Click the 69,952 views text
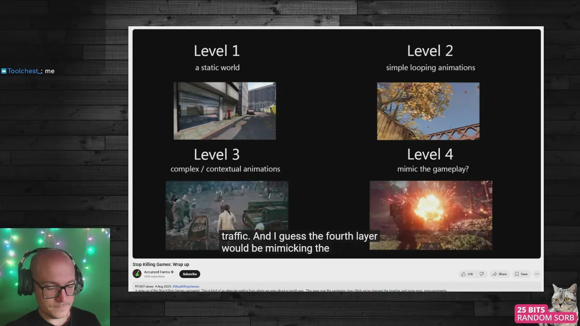Image resolution: width=580 pixels, height=326 pixels. (x=144, y=287)
